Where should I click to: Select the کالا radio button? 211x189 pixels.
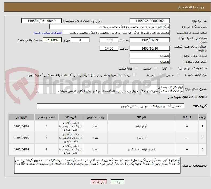pos(171,68)
